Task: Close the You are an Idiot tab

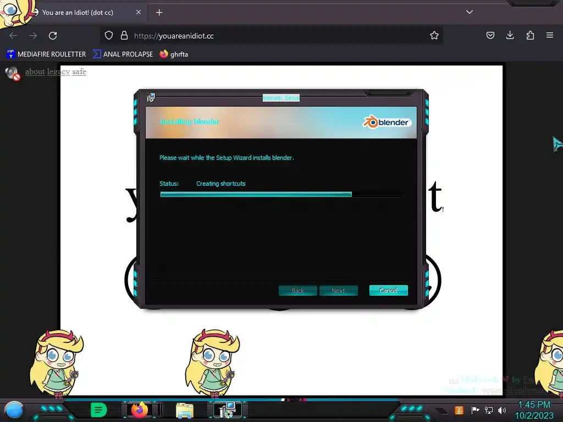Action: pos(138,12)
